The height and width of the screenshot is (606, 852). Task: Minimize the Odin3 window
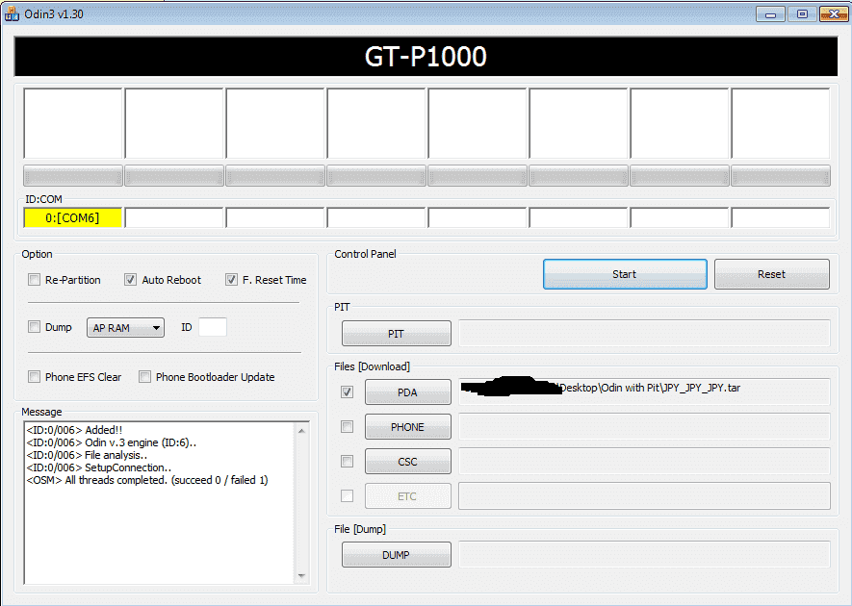(x=770, y=14)
